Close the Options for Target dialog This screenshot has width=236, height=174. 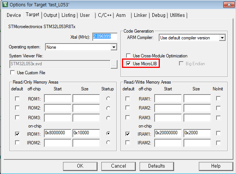[229, 4]
